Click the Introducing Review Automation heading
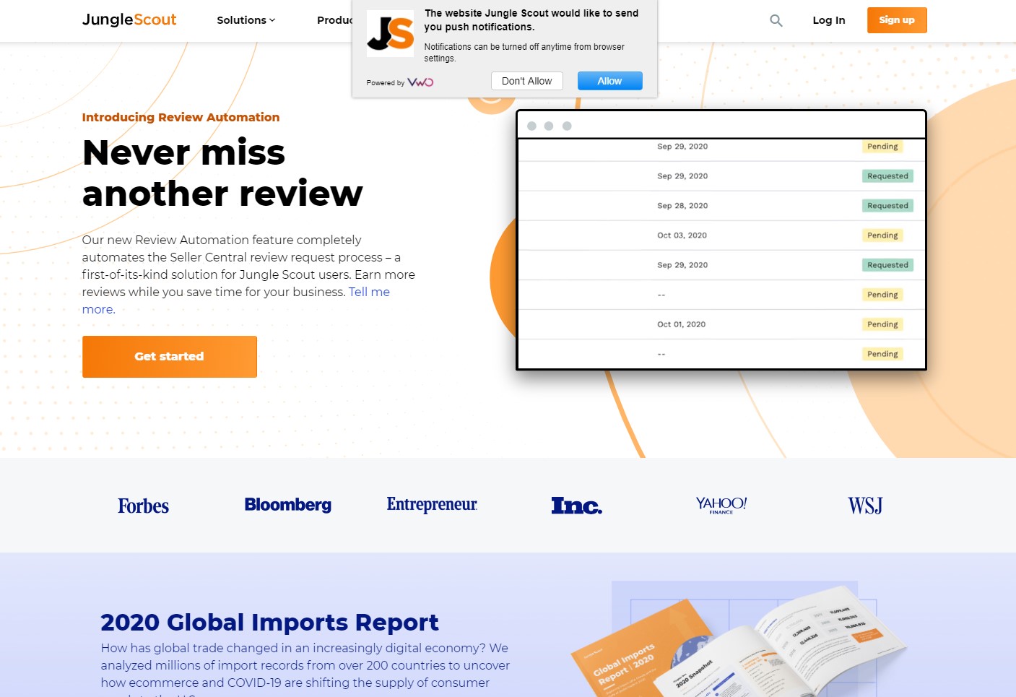This screenshot has width=1016, height=697. pos(181,117)
